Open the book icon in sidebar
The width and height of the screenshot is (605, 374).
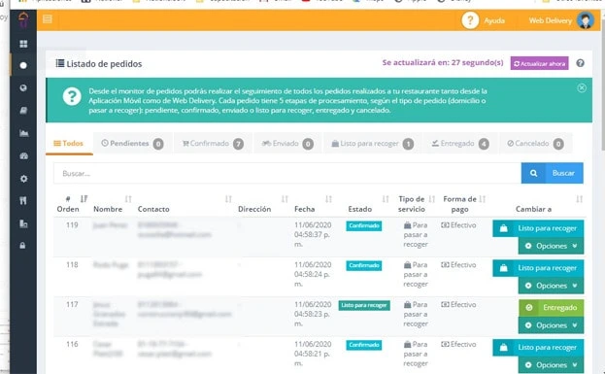(x=23, y=111)
